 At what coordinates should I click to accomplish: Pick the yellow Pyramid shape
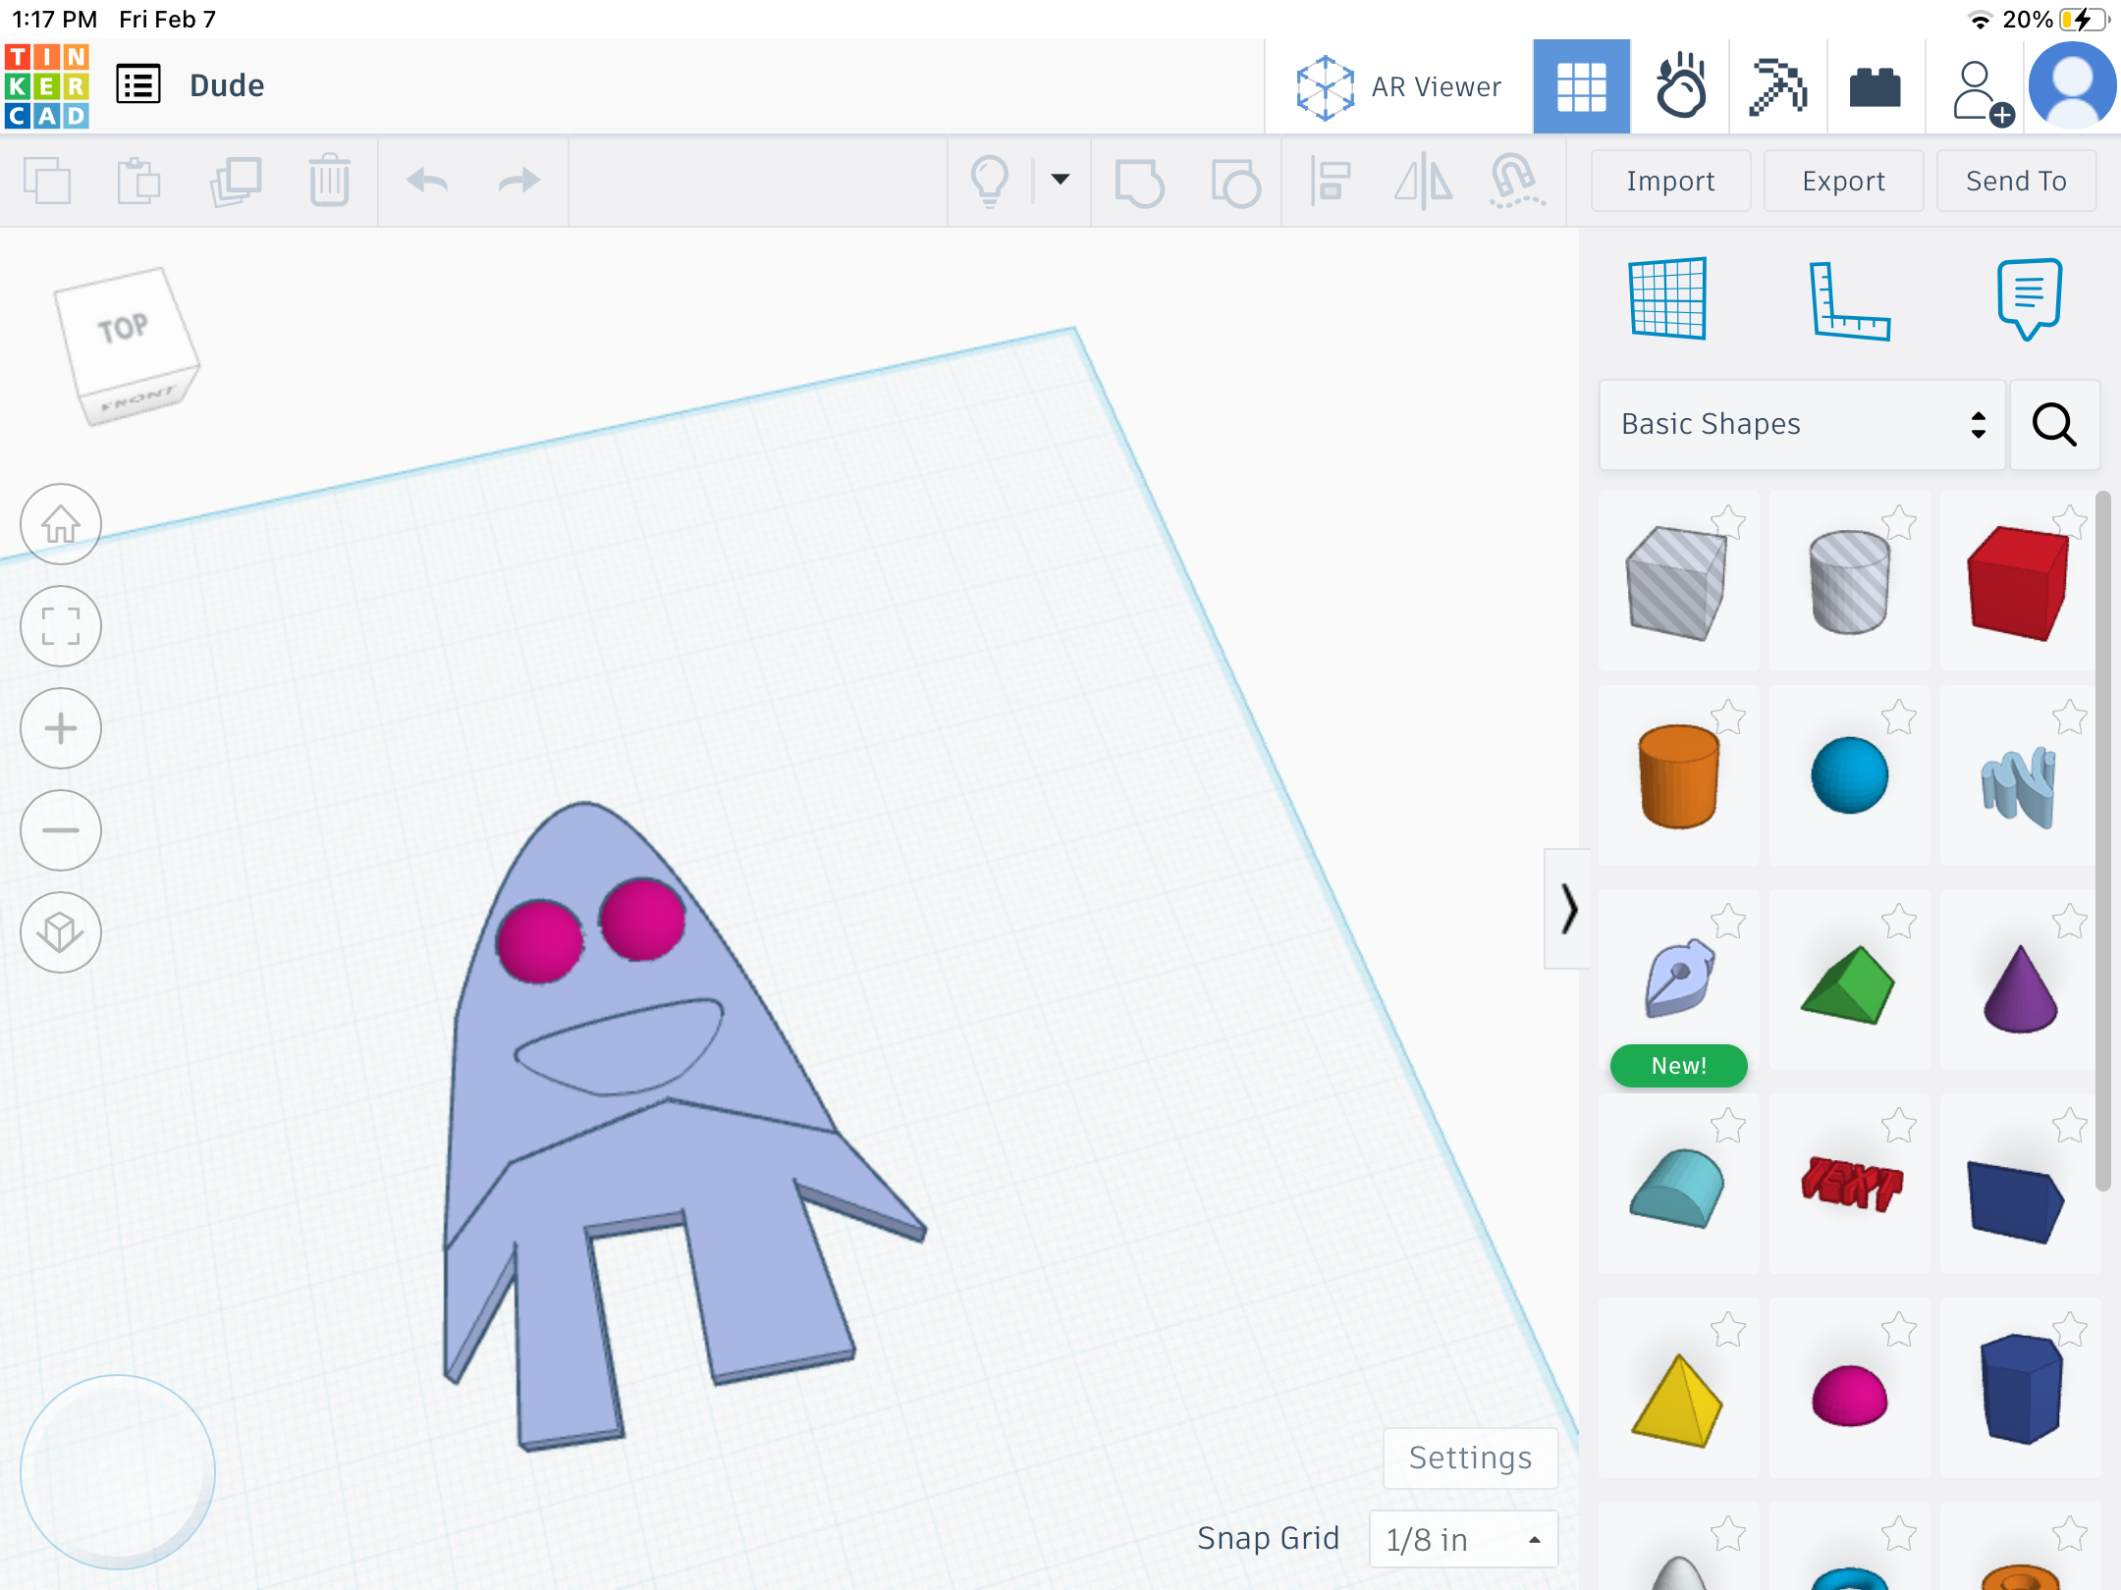click(x=1677, y=1400)
